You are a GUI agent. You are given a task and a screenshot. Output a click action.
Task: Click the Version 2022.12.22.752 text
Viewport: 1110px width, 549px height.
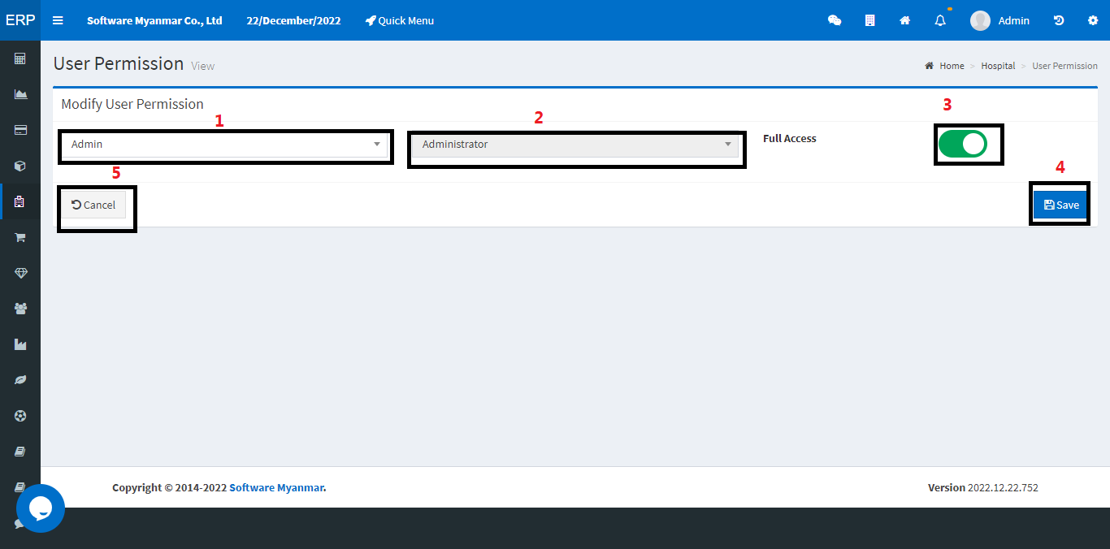click(983, 487)
